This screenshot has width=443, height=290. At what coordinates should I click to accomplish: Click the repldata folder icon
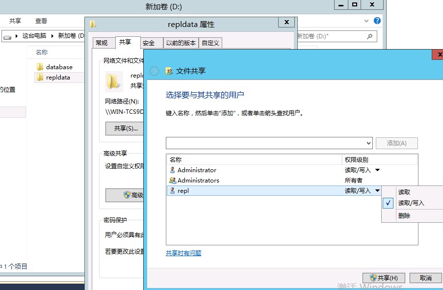click(x=40, y=77)
